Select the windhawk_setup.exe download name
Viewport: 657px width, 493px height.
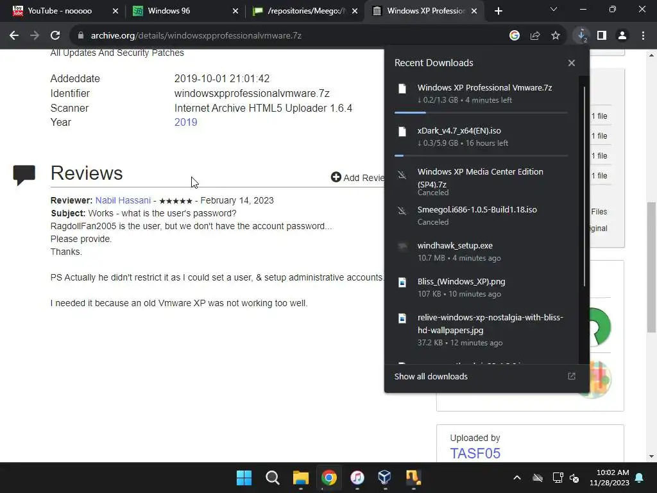pyautogui.click(x=455, y=246)
